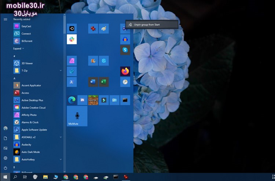
Task: Launch Firefox from the Start tiles
Action: [x=125, y=71]
